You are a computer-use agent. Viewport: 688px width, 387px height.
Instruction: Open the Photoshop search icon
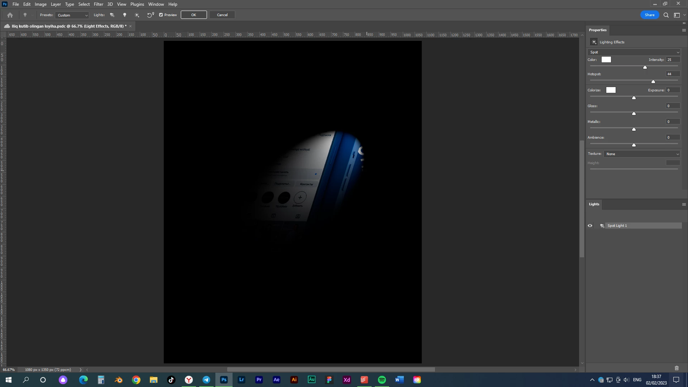(x=666, y=15)
